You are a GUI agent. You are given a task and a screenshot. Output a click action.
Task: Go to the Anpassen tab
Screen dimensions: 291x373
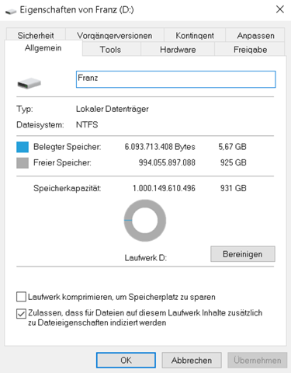click(x=255, y=35)
